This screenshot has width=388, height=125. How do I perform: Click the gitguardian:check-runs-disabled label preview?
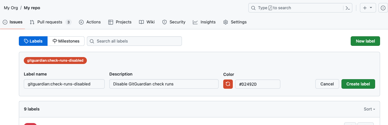click(x=55, y=61)
